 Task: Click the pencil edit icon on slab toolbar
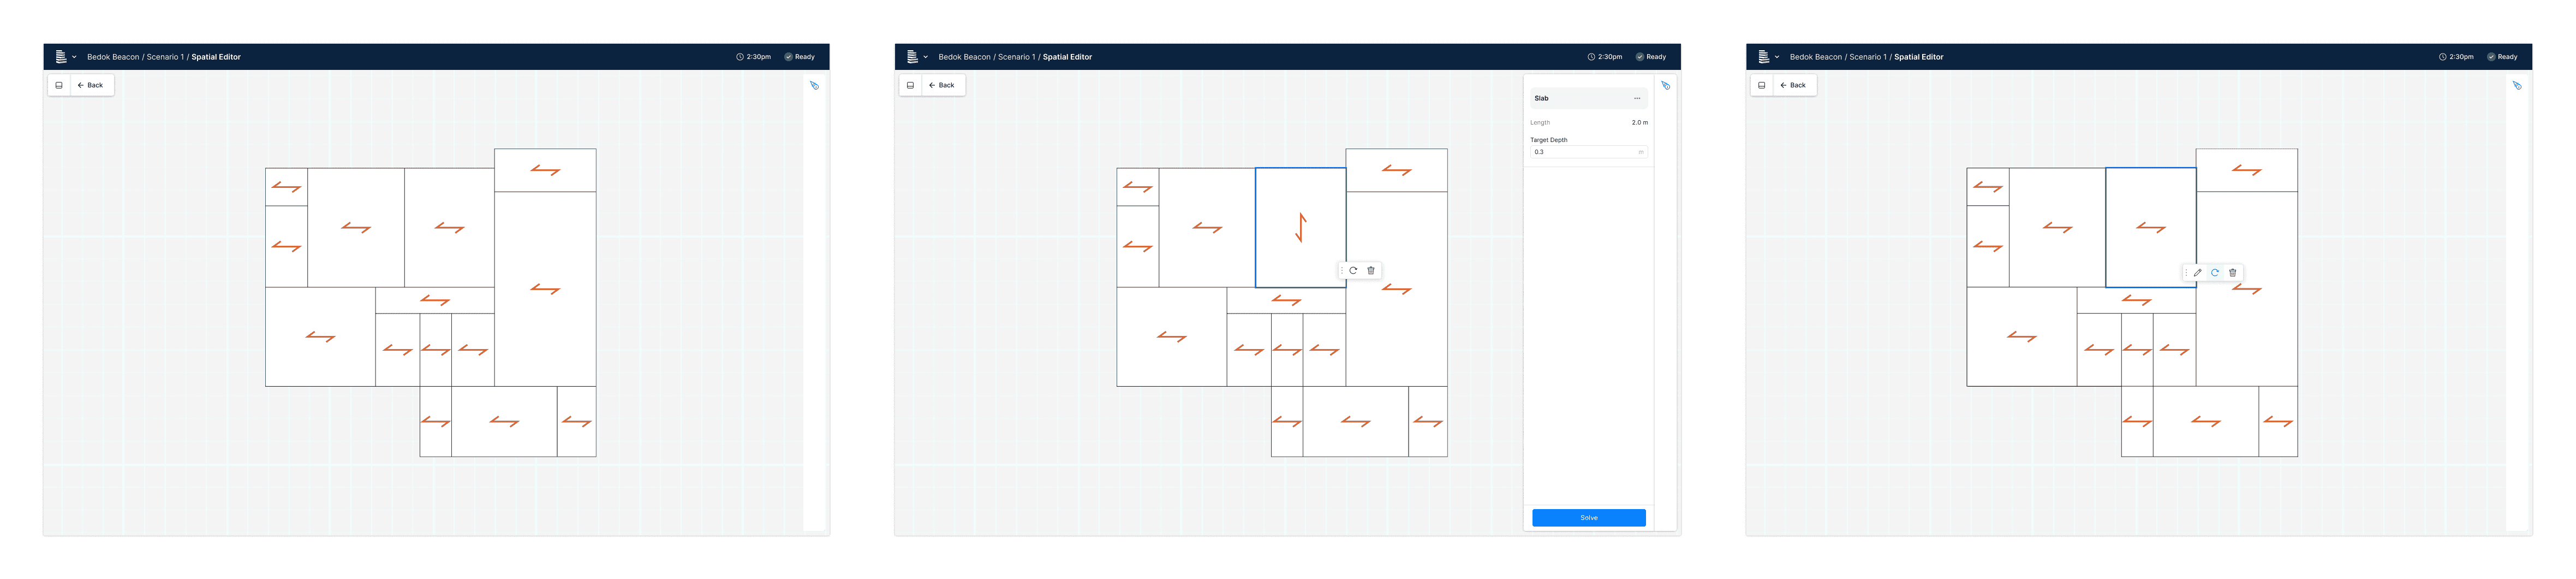pyautogui.click(x=2197, y=272)
